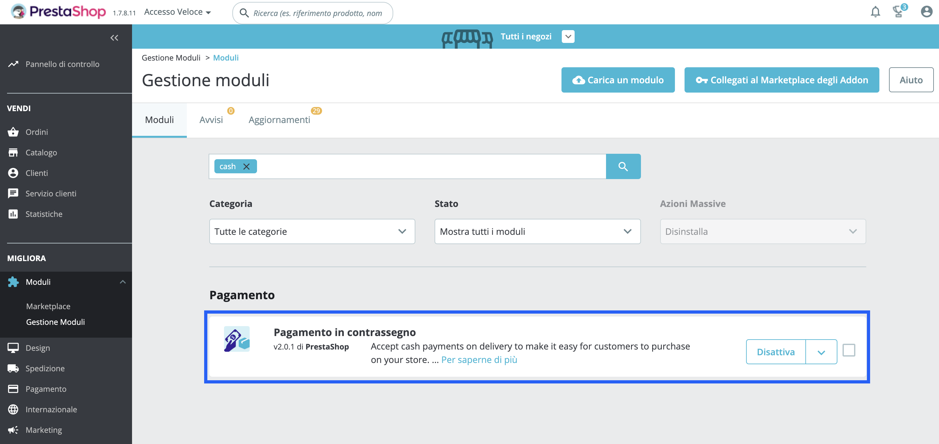Switch to the Moduli tab
The height and width of the screenshot is (444, 939).
point(159,120)
